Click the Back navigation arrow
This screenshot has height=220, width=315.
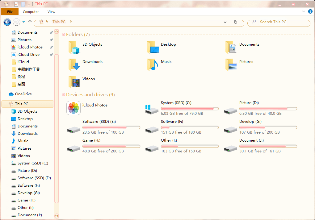pos(7,22)
